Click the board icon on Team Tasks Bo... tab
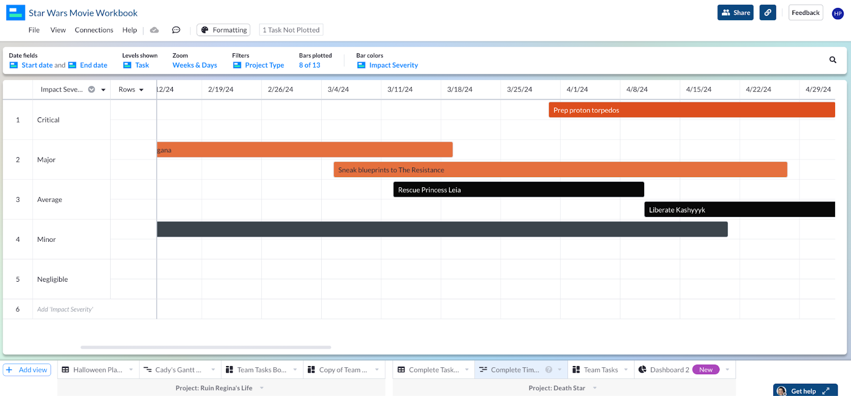 (229, 369)
